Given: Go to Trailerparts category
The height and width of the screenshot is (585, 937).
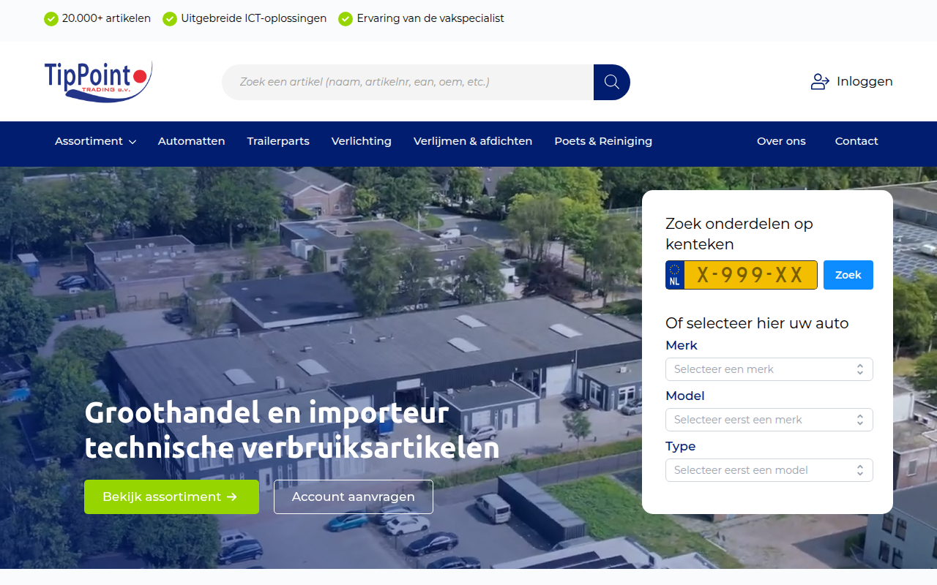Looking at the screenshot, I should (x=278, y=141).
